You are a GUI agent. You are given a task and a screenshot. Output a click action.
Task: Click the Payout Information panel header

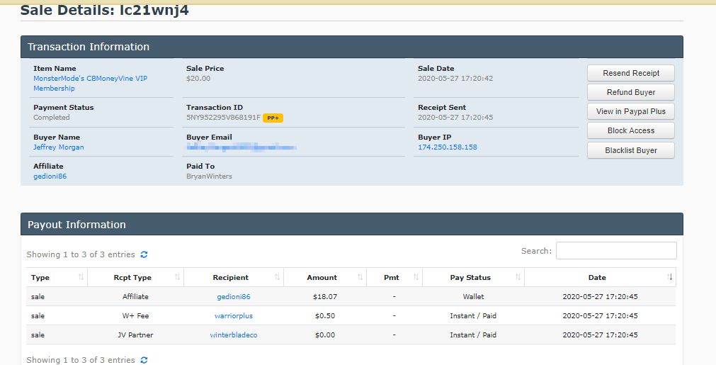[351, 224]
